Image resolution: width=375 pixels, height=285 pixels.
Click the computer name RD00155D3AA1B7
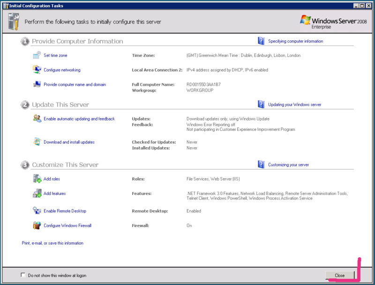pos(203,84)
